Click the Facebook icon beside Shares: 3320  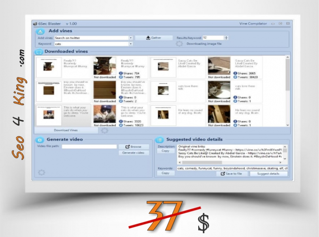click(x=121, y=121)
